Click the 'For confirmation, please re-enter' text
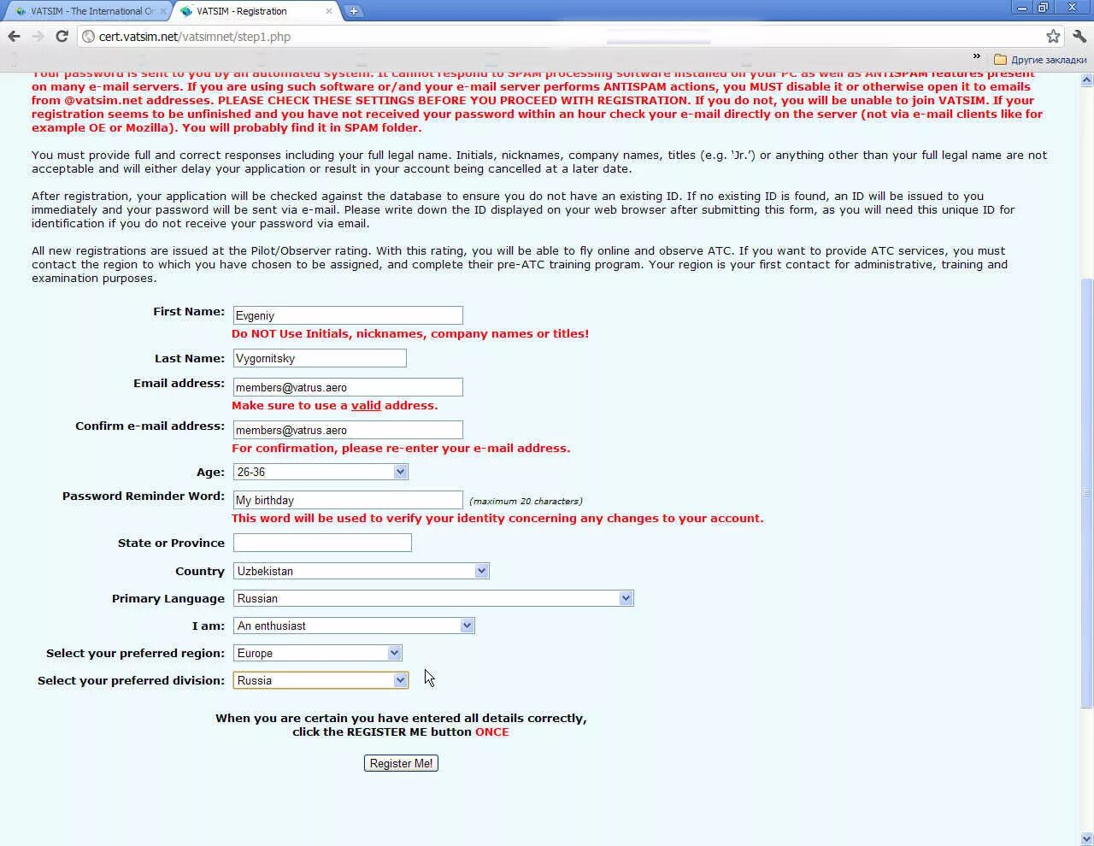Screen dimensions: 1094x846 point(401,449)
